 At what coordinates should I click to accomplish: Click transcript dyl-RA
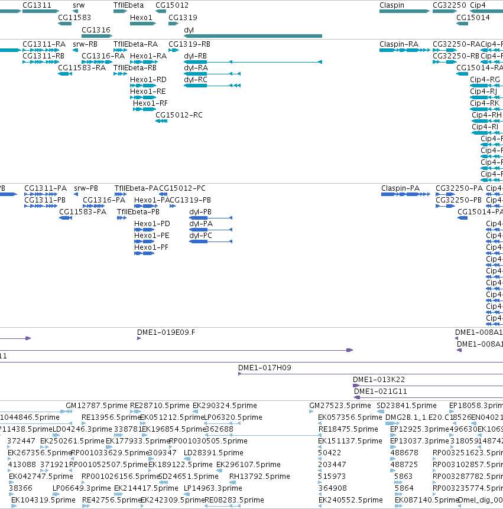(196, 68)
